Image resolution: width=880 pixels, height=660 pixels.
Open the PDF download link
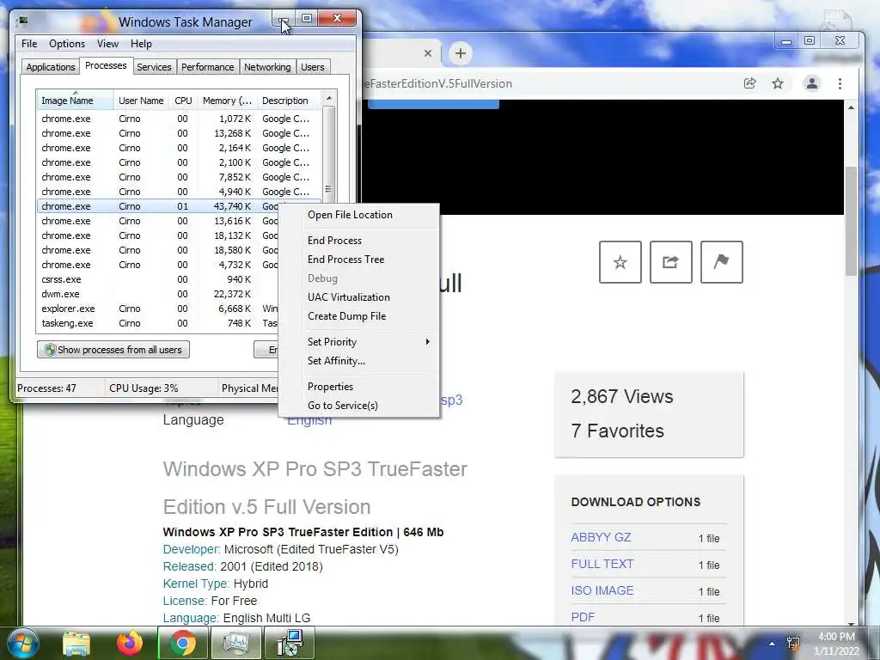pyautogui.click(x=583, y=617)
